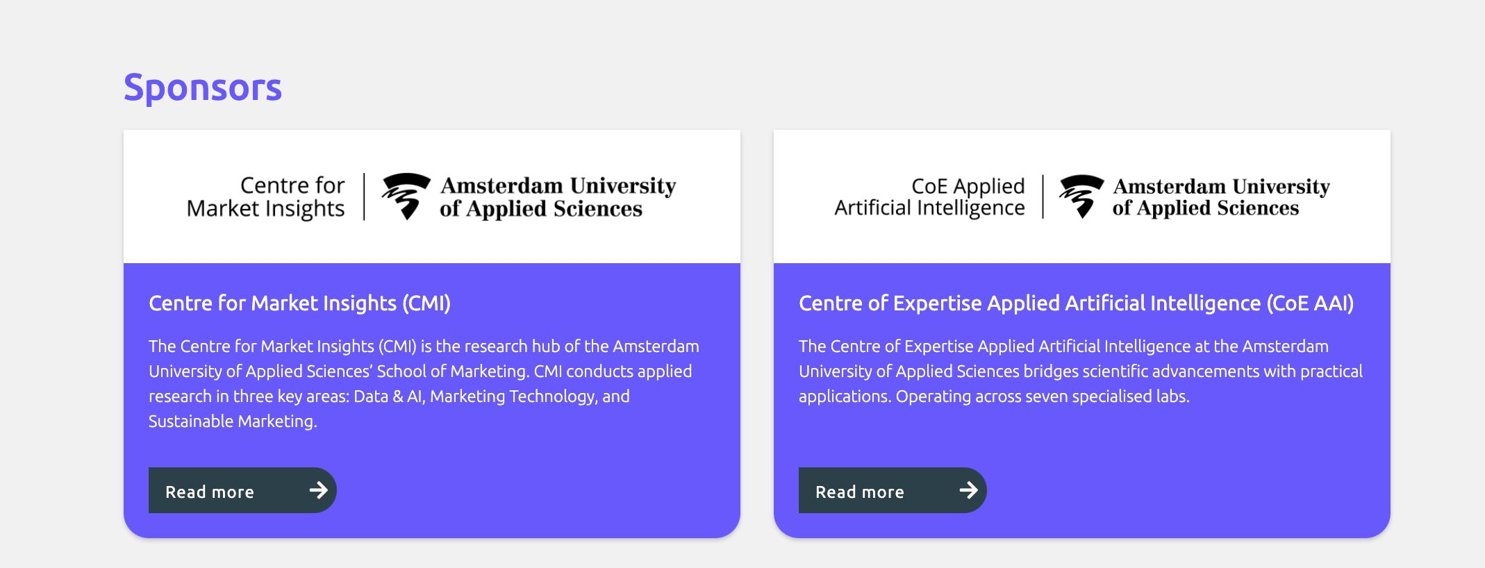1485x568 pixels.
Task: Click the divider line in CoE logo
Action: click(x=1043, y=197)
